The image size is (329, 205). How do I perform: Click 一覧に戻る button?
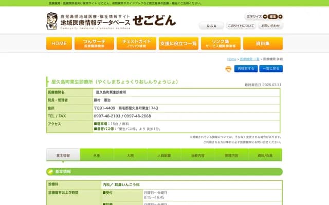(271, 69)
